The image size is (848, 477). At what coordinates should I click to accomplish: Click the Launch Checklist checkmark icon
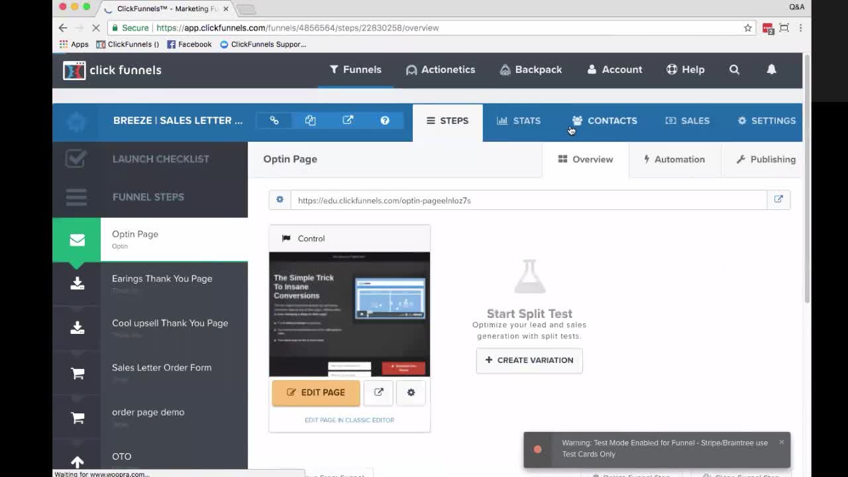tap(76, 159)
